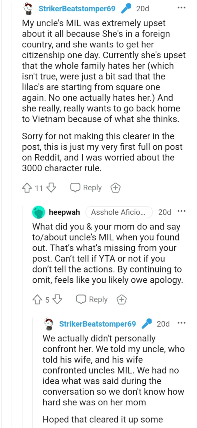Downvote the comment with 11 points
Viewport: 197px width, 428px height.
tap(51, 188)
